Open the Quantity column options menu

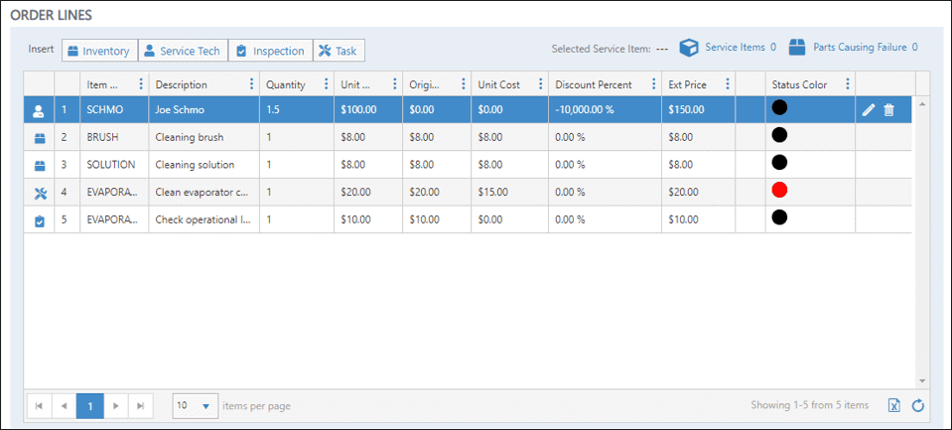tap(326, 84)
